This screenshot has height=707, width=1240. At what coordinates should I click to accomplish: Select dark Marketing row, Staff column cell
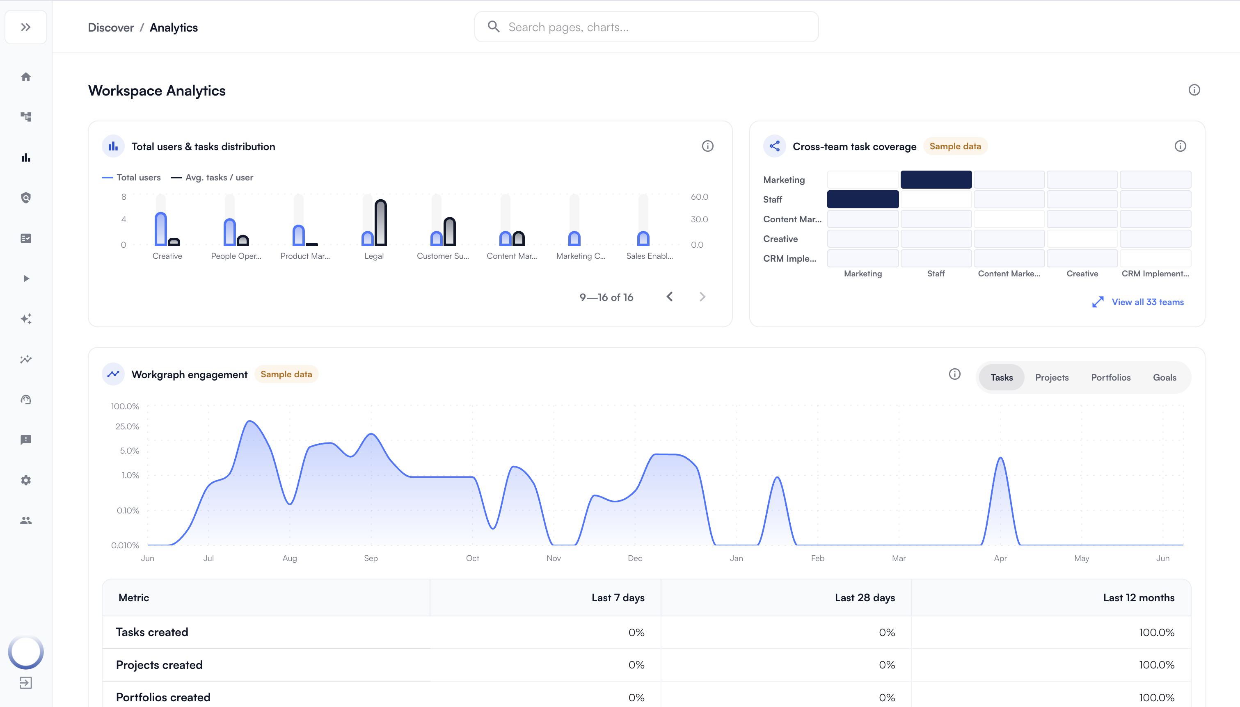tap(936, 180)
